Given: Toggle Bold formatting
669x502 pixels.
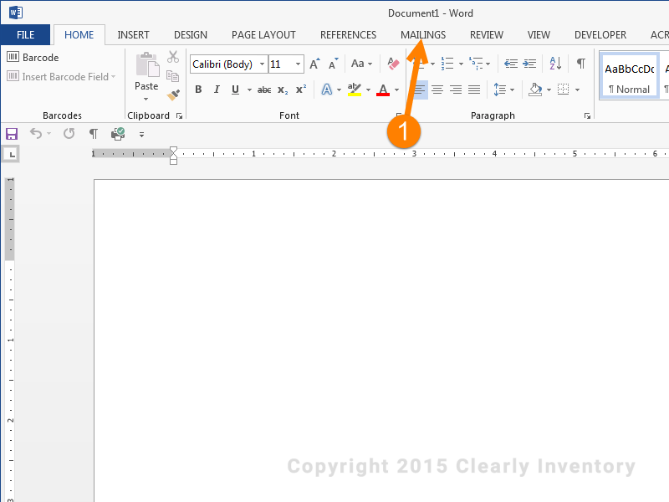Looking at the screenshot, I should (198, 90).
